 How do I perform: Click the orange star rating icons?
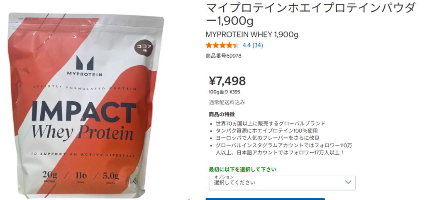pos(222,45)
